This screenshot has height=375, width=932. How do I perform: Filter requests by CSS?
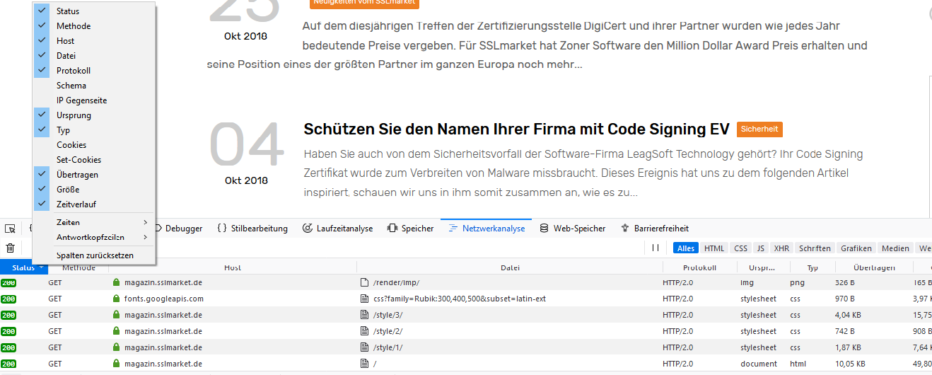[x=740, y=248]
